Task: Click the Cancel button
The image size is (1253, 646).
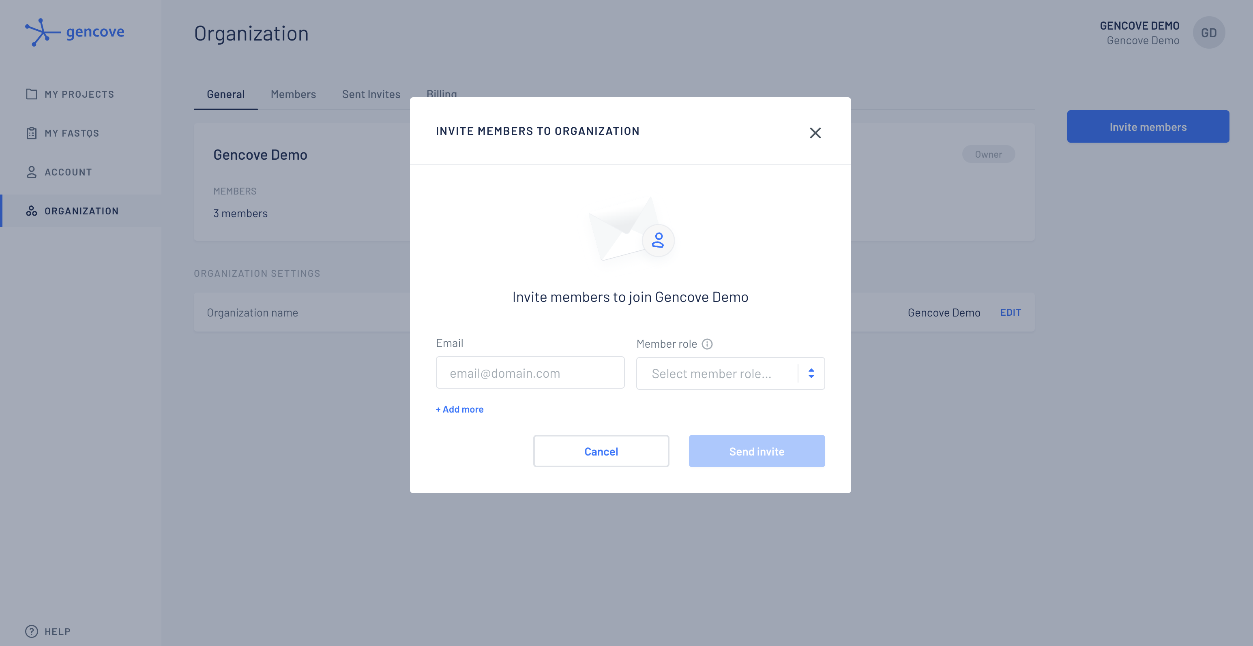Action: pos(601,451)
